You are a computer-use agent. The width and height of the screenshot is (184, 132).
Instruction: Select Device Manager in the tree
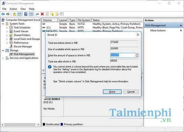[x=23, y=47]
